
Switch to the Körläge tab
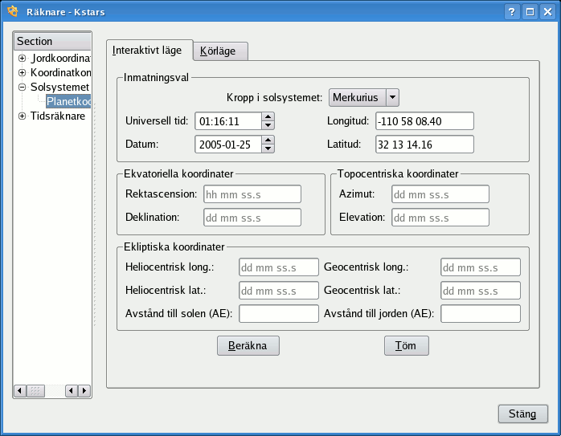coord(220,51)
